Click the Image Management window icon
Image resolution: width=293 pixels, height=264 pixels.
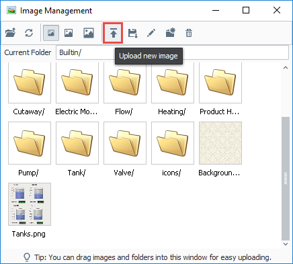(x=11, y=10)
